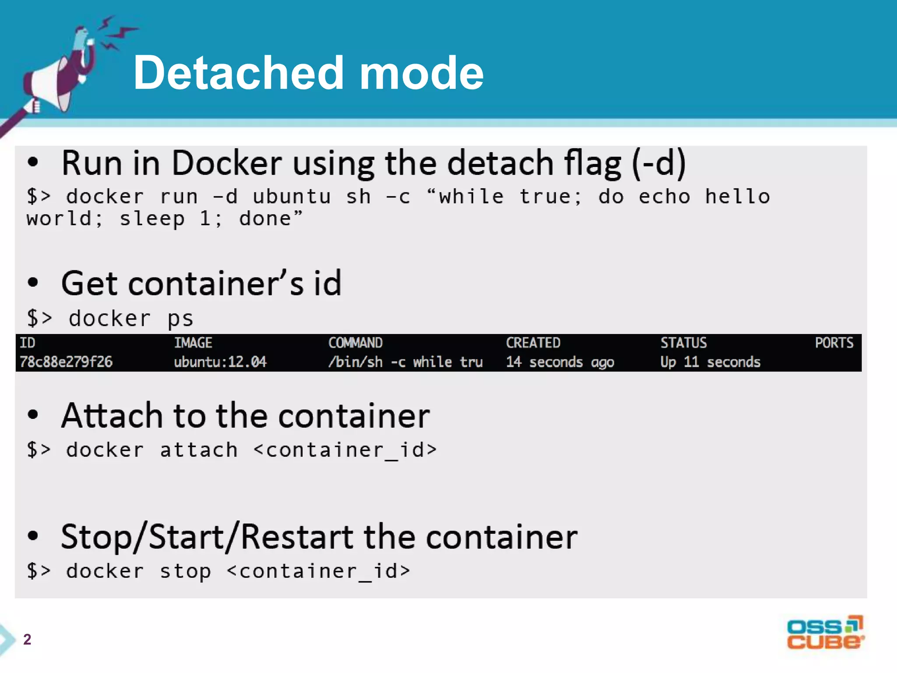This screenshot has height=673, width=897.
Task: Click the "Get container's id" bullet heading
Action: point(201,283)
